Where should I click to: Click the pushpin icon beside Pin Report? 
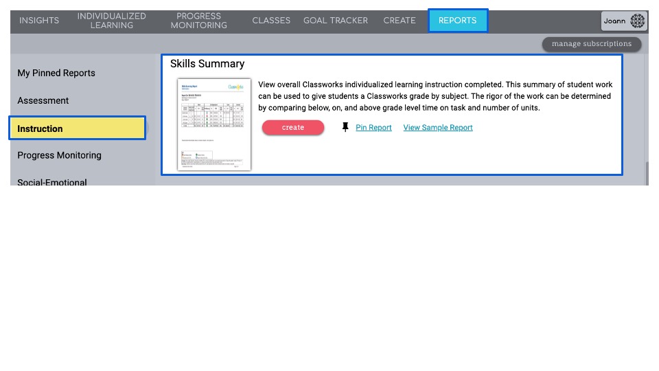345,127
